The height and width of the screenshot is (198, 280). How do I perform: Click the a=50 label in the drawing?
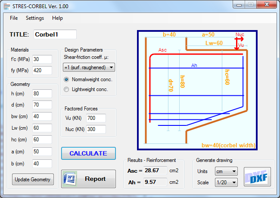[208, 34]
